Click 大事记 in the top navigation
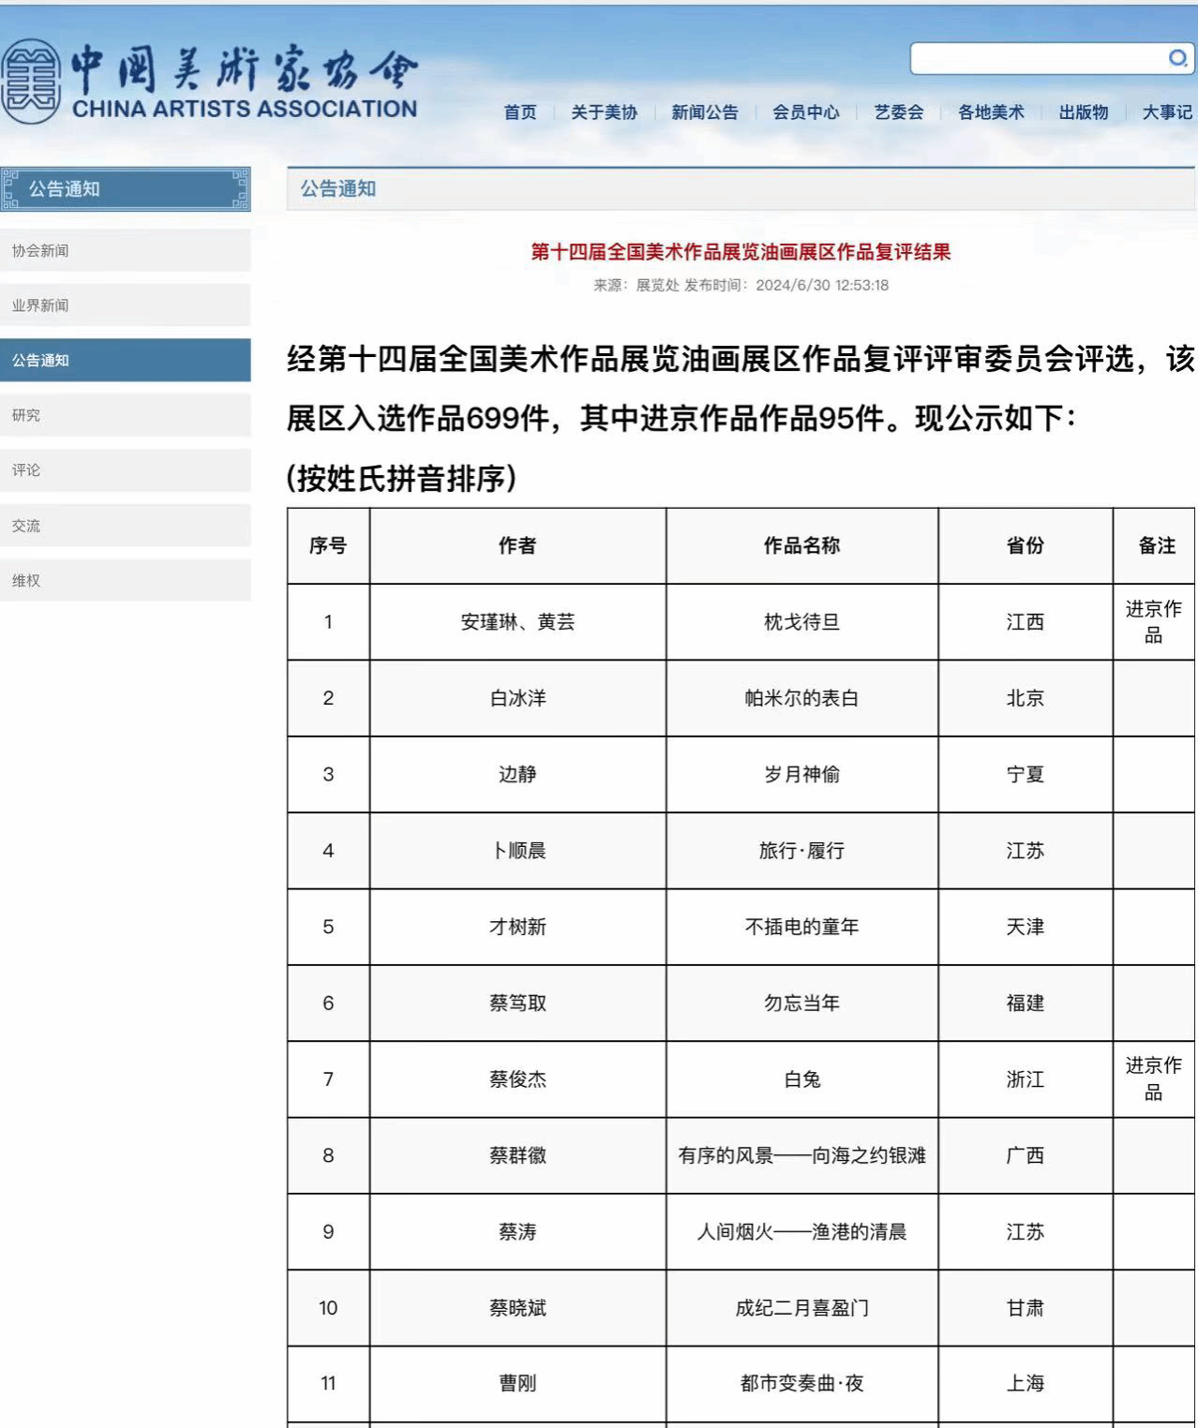The height and width of the screenshot is (1428, 1198). pos(1166,112)
